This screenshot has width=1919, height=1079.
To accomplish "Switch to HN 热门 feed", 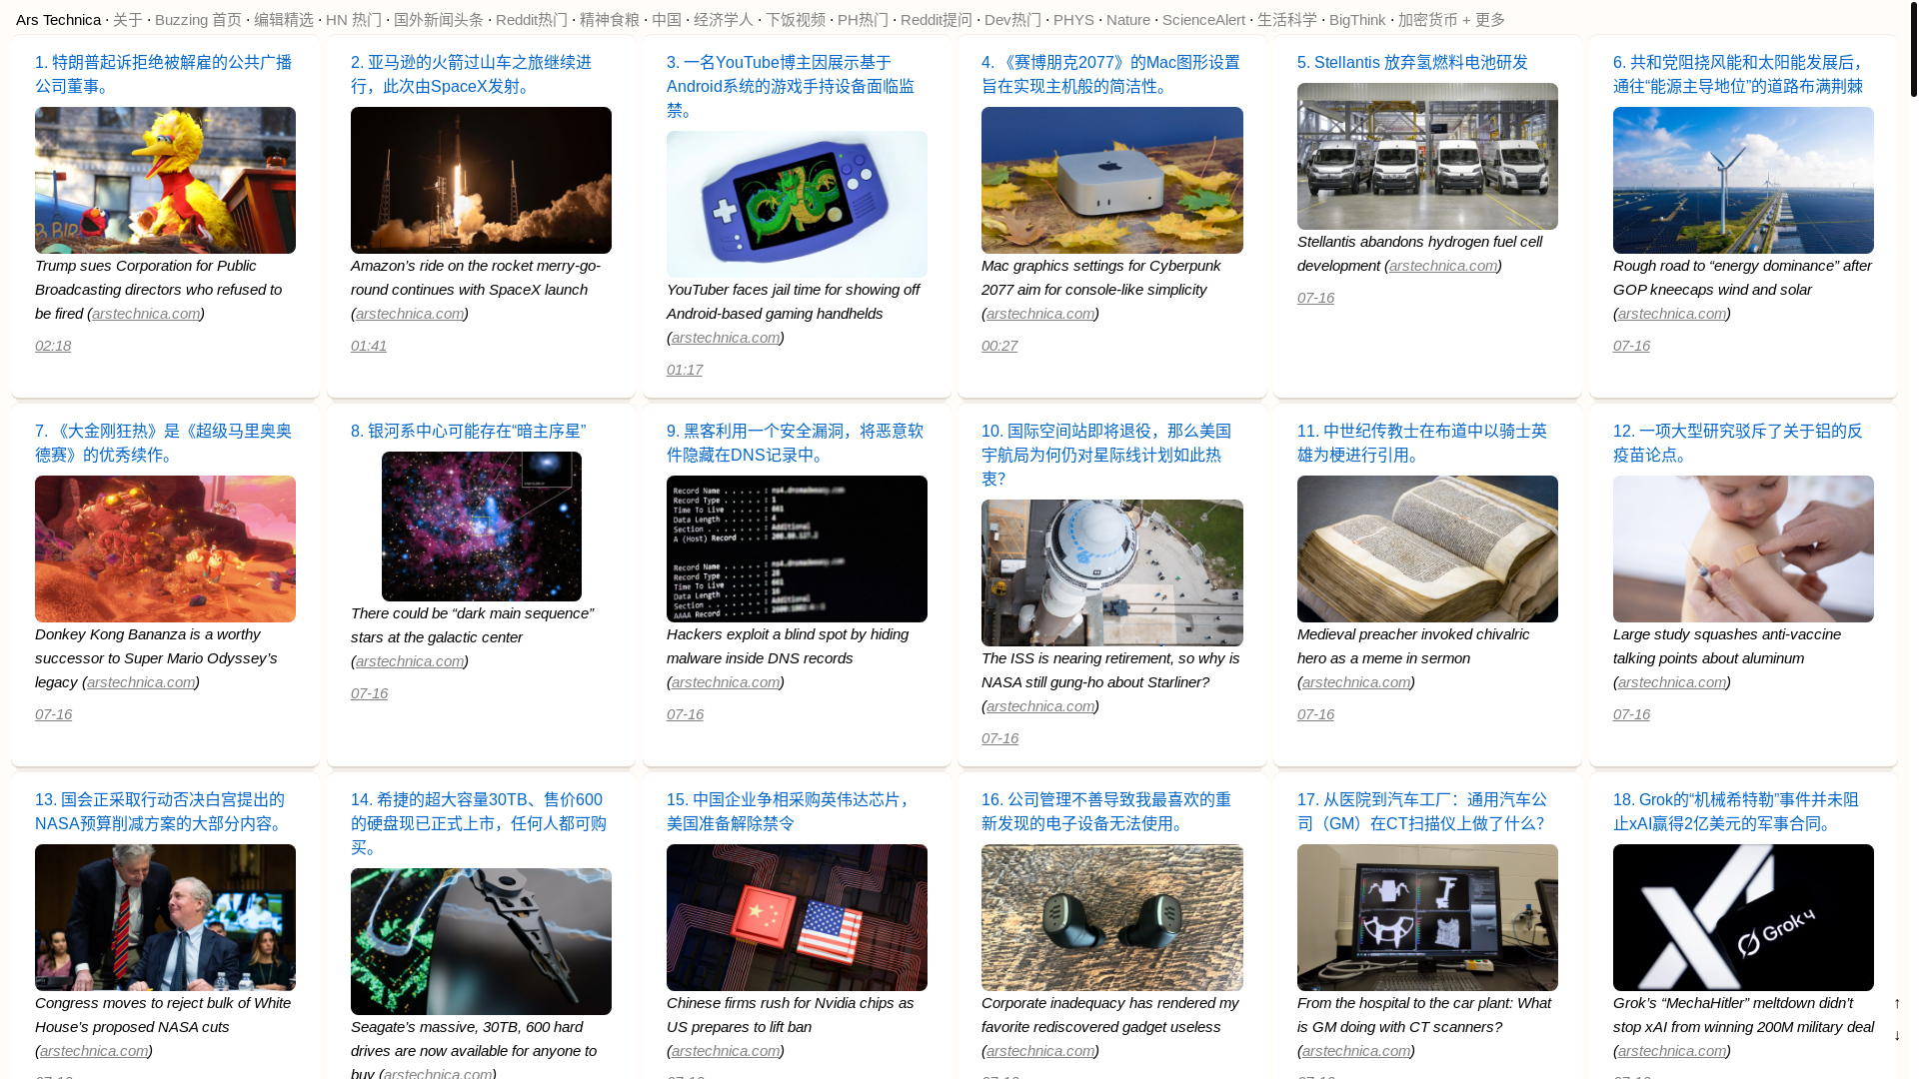I will [x=354, y=19].
